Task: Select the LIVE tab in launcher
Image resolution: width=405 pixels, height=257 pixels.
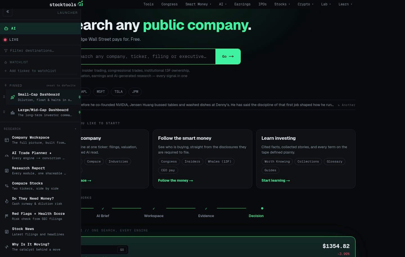Action: click(x=40, y=40)
